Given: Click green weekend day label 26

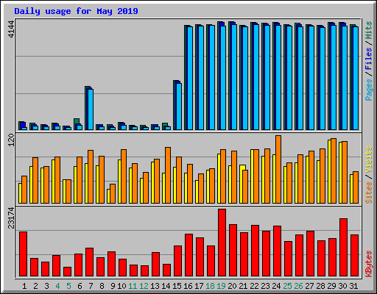Looking at the screenshot, I should click(x=298, y=286).
